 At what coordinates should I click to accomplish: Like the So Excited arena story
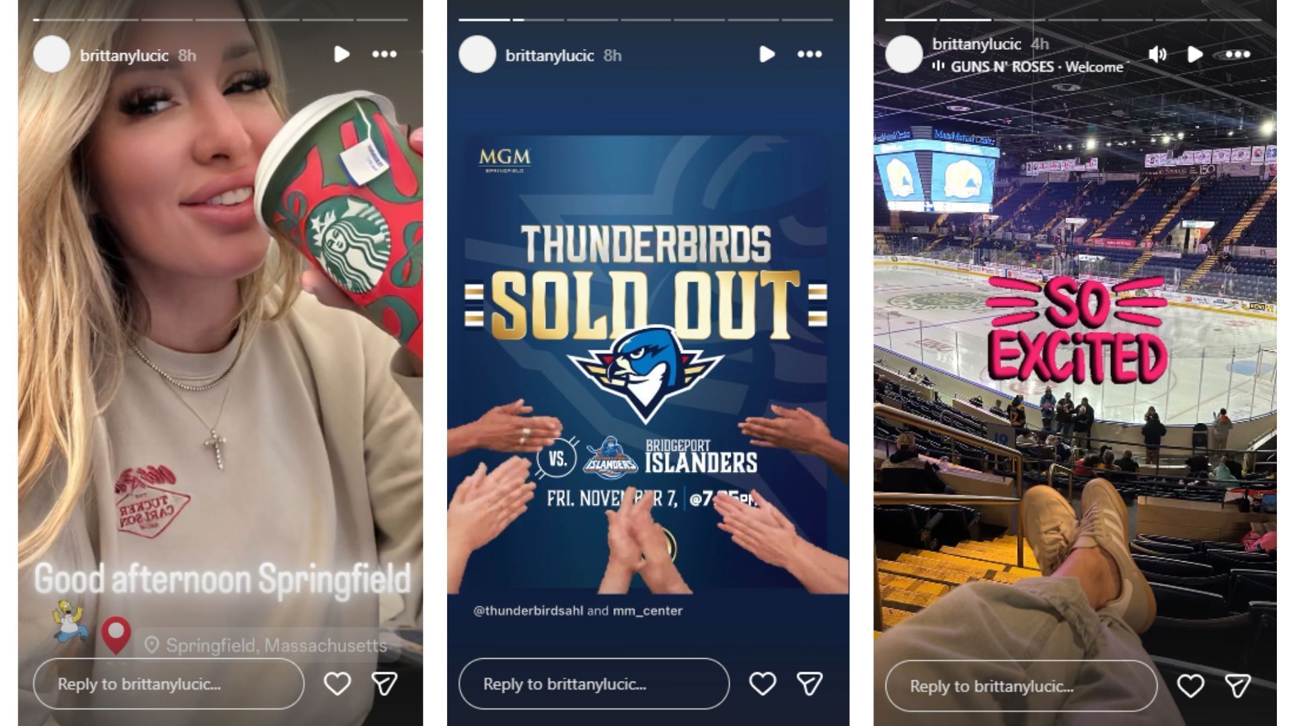coord(1190,686)
